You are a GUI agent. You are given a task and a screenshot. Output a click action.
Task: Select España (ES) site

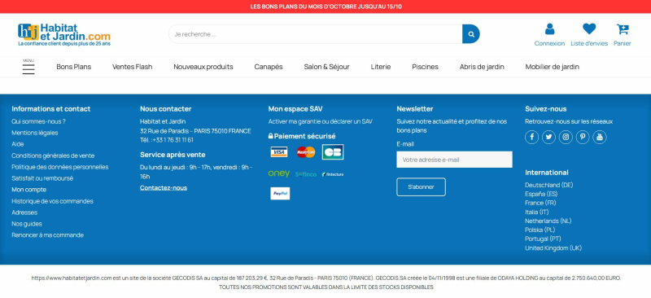click(541, 194)
